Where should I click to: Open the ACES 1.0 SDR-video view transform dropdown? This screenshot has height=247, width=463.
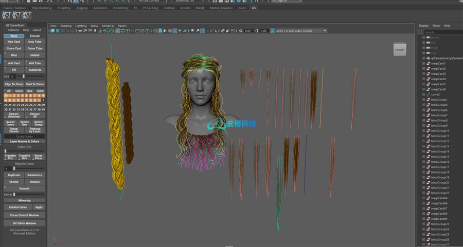[x=301, y=31]
